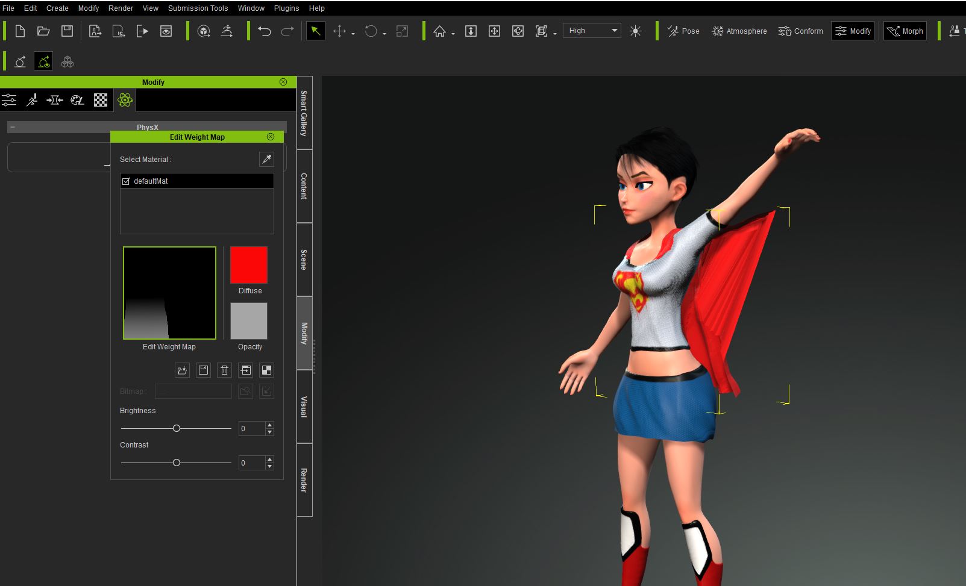Delete the weight map with the trash icon
966x586 pixels.
pyautogui.click(x=224, y=370)
